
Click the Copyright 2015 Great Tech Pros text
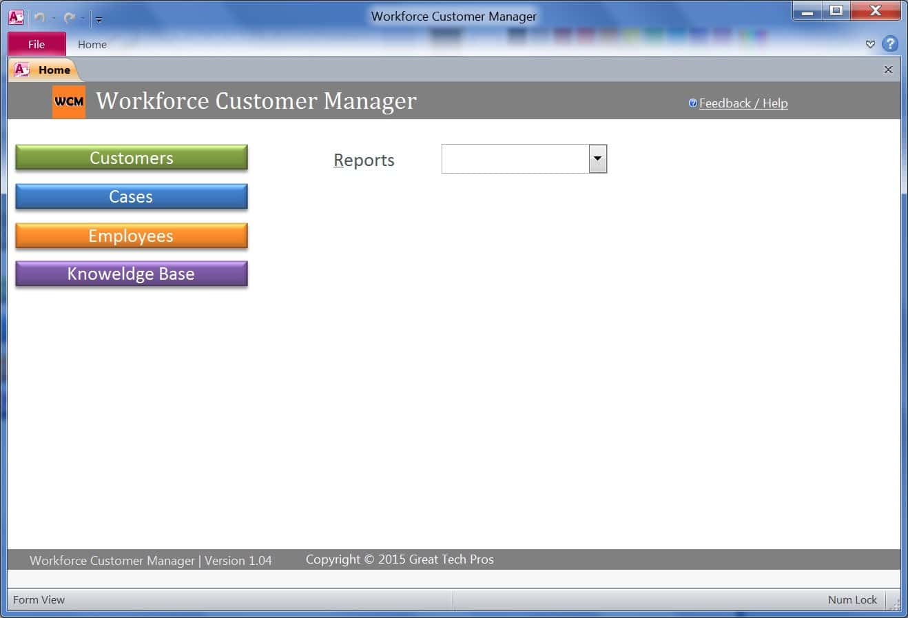point(400,559)
